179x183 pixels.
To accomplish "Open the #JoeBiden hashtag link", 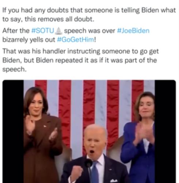I will [133, 30].
